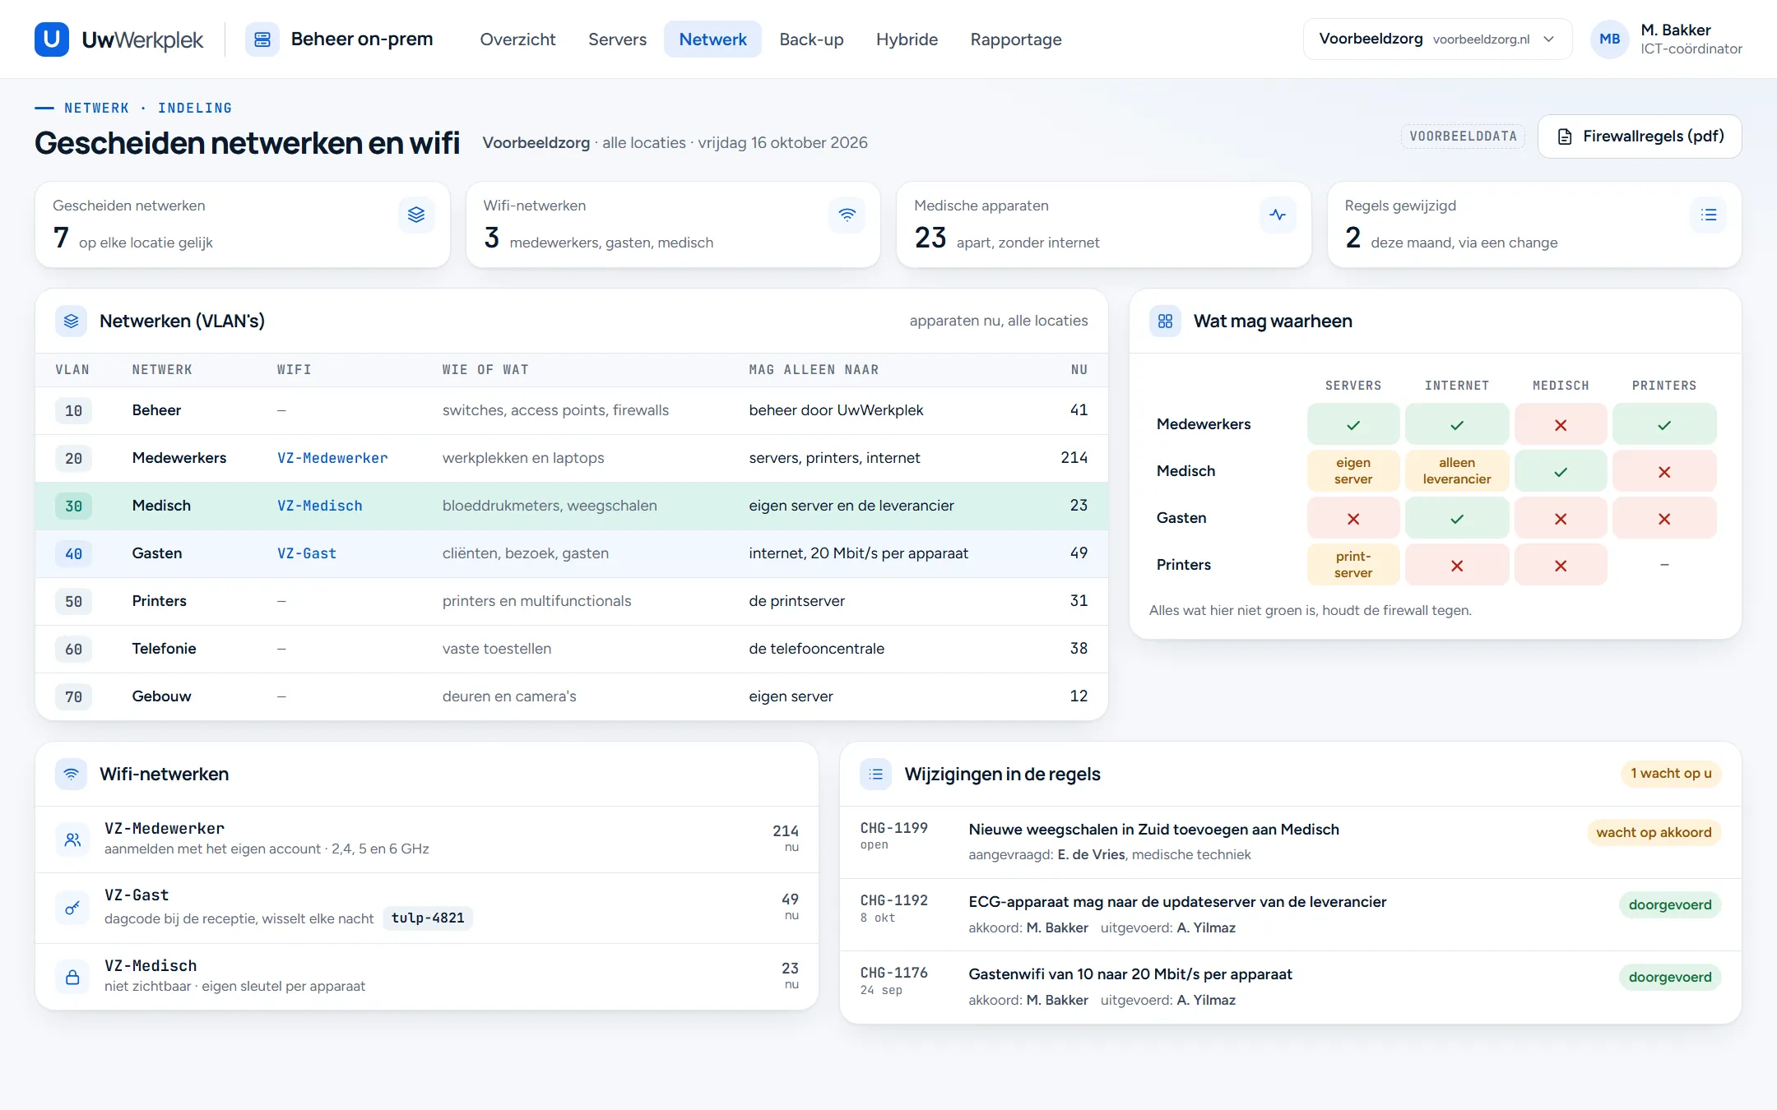Click the Gasten to Internet check cell

pos(1457,518)
